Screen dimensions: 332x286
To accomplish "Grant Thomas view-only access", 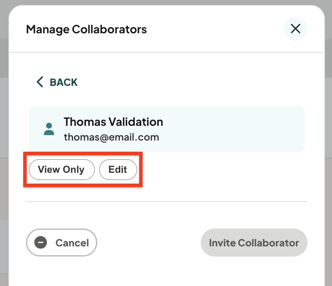I will [62, 170].
